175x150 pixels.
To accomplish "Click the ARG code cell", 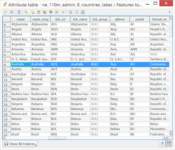I will click(60, 45).
